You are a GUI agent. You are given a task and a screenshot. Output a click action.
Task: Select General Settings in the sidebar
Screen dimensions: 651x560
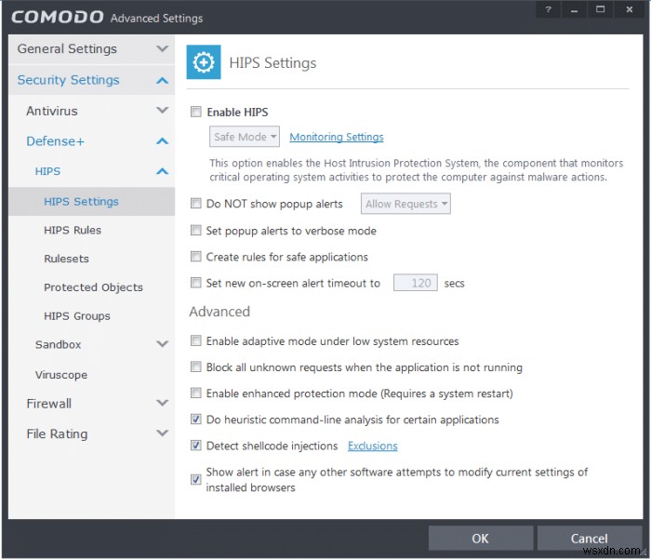pyautogui.click(x=67, y=48)
